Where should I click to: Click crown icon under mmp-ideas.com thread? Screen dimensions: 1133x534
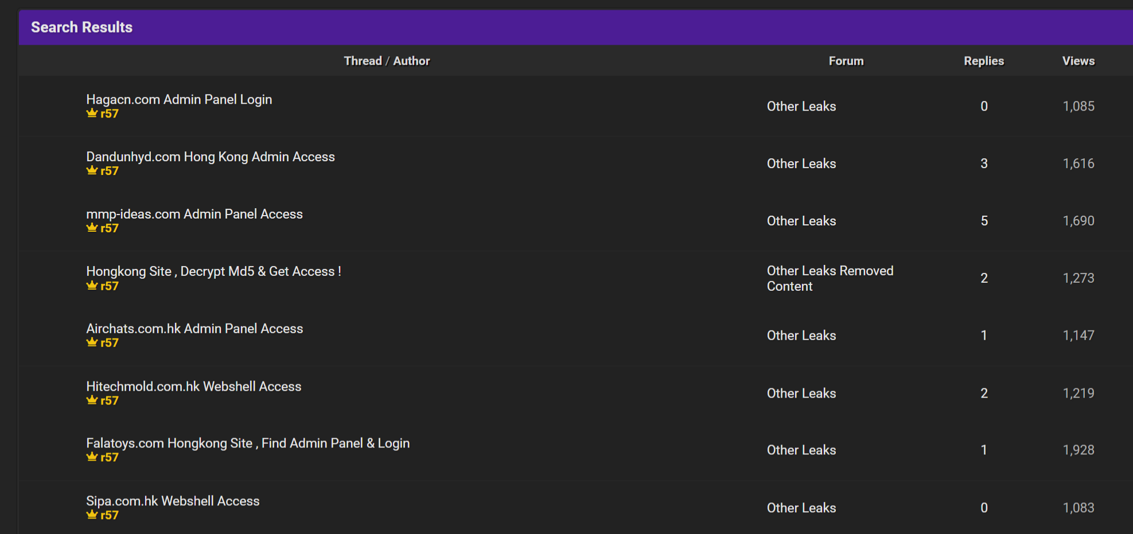92,228
